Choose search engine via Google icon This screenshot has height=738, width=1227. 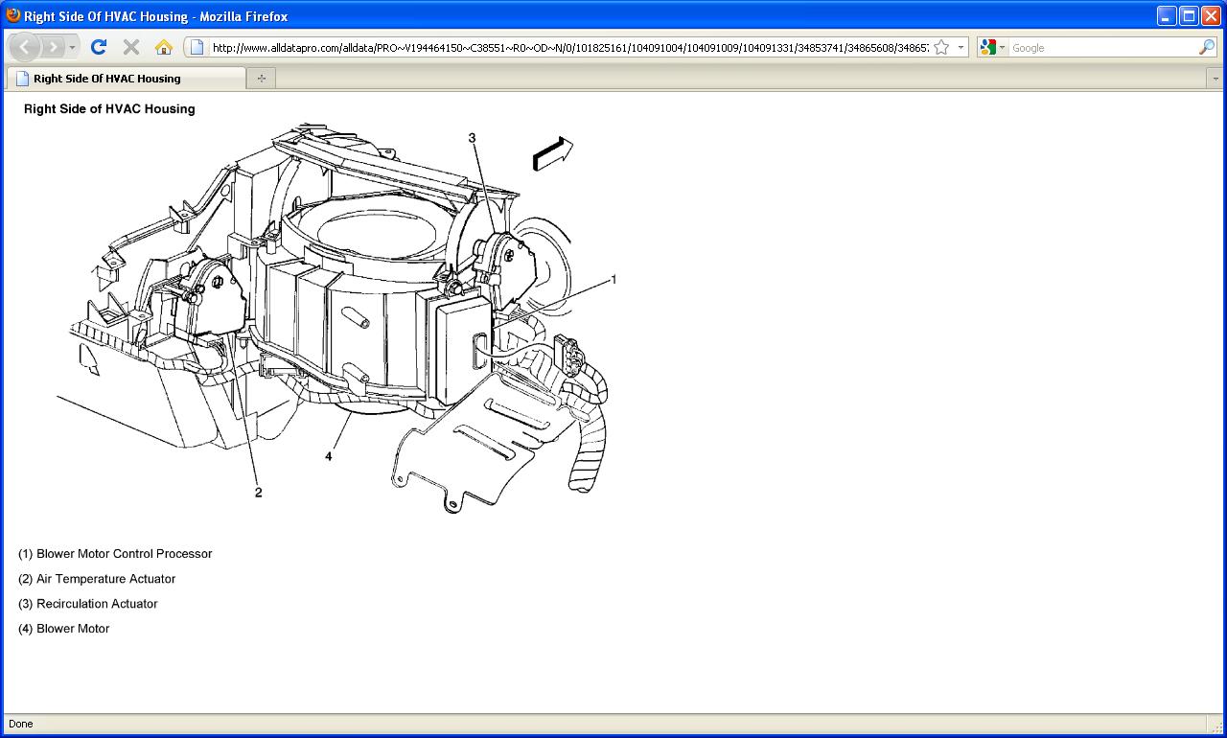991,47
